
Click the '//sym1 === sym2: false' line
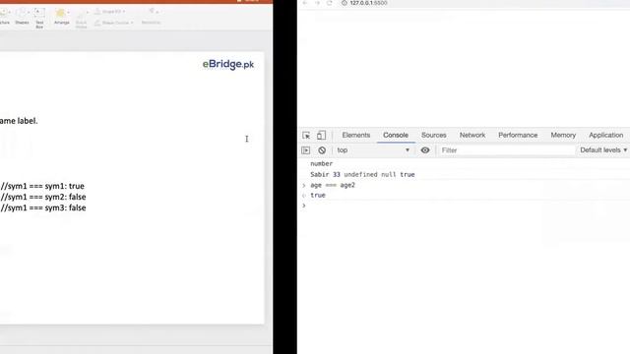43,197
